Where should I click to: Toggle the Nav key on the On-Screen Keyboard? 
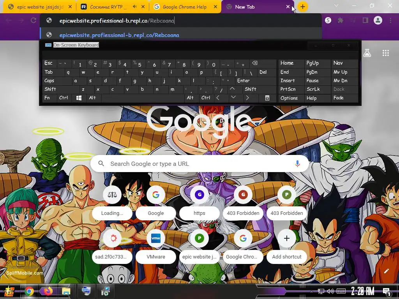[x=344, y=63]
